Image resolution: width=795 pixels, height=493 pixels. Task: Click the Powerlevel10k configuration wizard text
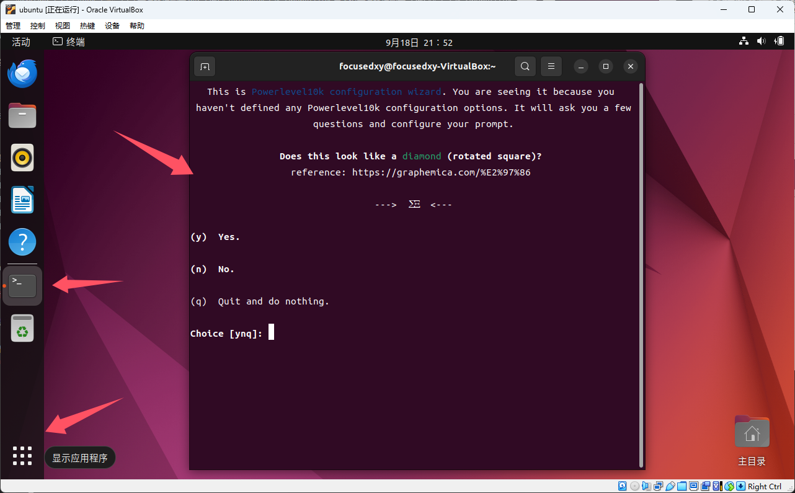(347, 92)
